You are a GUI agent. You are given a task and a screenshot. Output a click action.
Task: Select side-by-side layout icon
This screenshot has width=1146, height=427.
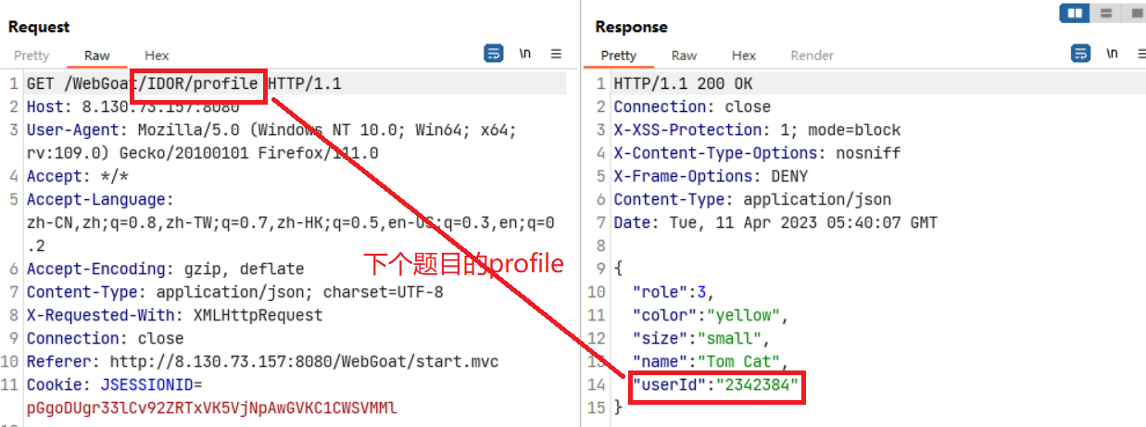point(1075,13)
